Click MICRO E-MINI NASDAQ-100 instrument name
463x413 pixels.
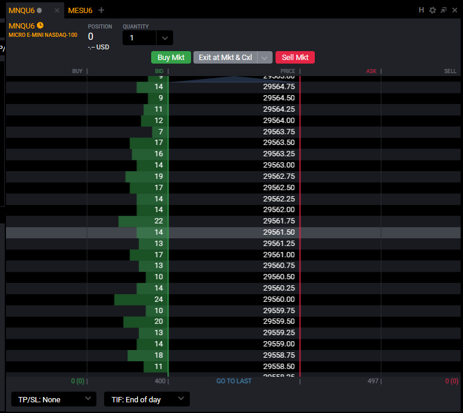coord(43,35)
